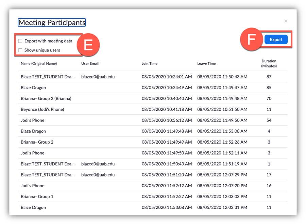Click the red F annotation marker
The height and width of the screenshot is (224, 306).
(251, 40)
